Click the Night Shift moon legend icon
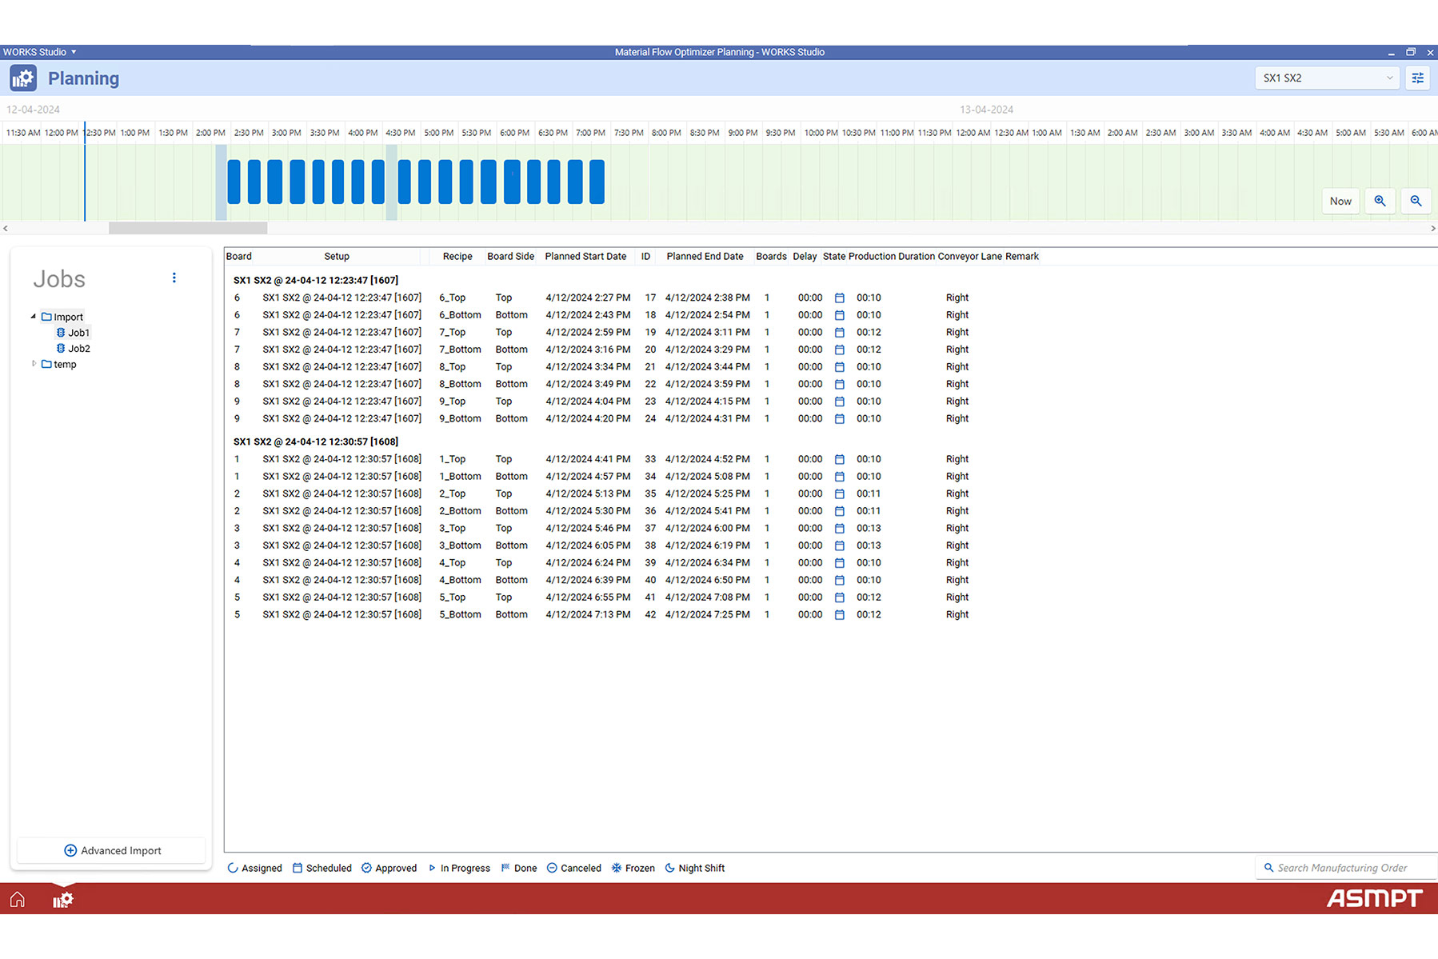 pos(669,869)
